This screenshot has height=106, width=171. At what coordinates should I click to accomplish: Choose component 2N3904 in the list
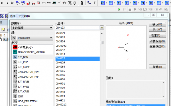coord(78,42)
